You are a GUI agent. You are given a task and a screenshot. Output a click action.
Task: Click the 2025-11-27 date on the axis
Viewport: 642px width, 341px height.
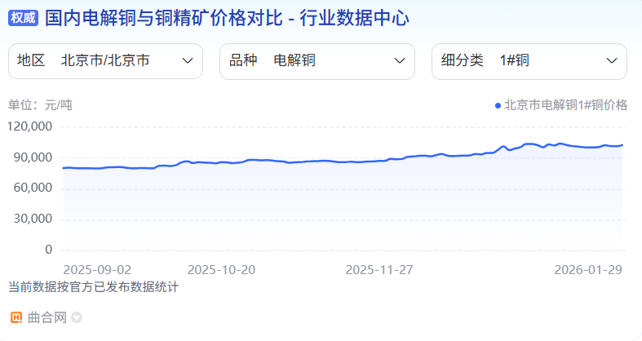pos(379,269)
